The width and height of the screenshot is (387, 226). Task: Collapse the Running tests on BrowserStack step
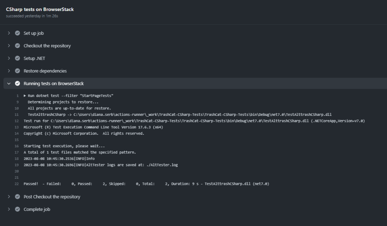[x=9, y=83]
